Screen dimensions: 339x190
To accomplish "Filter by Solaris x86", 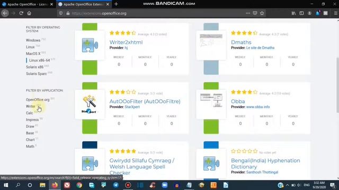I will click(x=34, y=67).
